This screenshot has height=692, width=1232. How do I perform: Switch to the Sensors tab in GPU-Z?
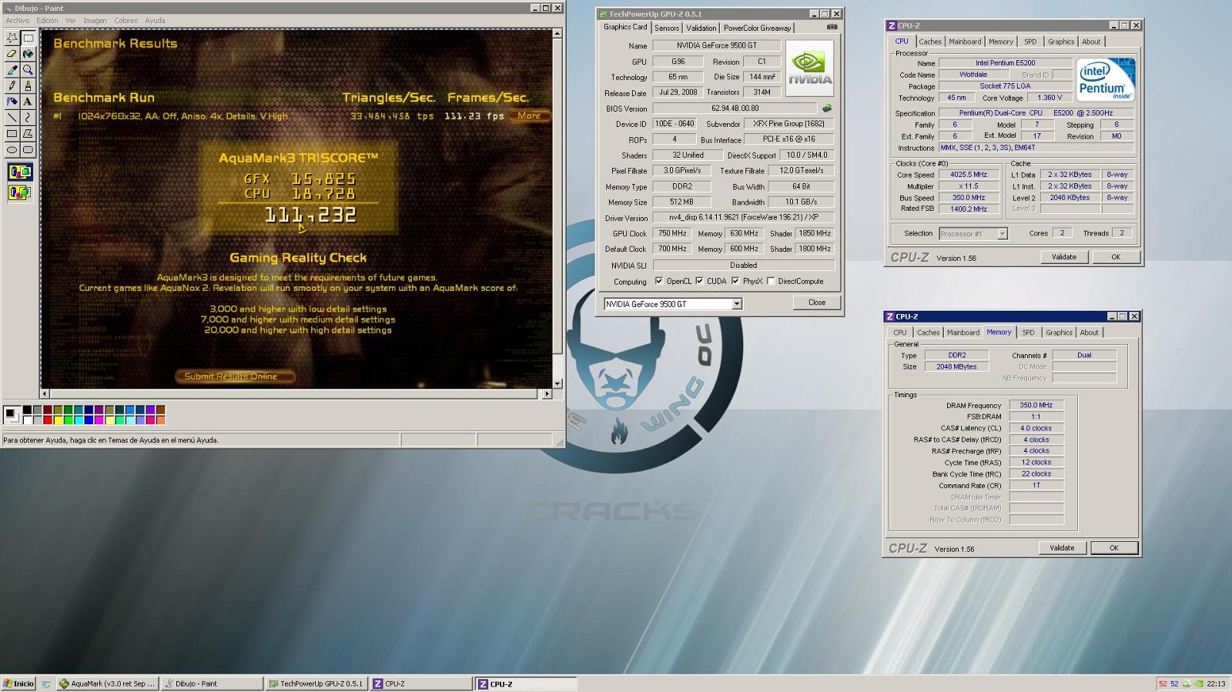click(667, 28)
